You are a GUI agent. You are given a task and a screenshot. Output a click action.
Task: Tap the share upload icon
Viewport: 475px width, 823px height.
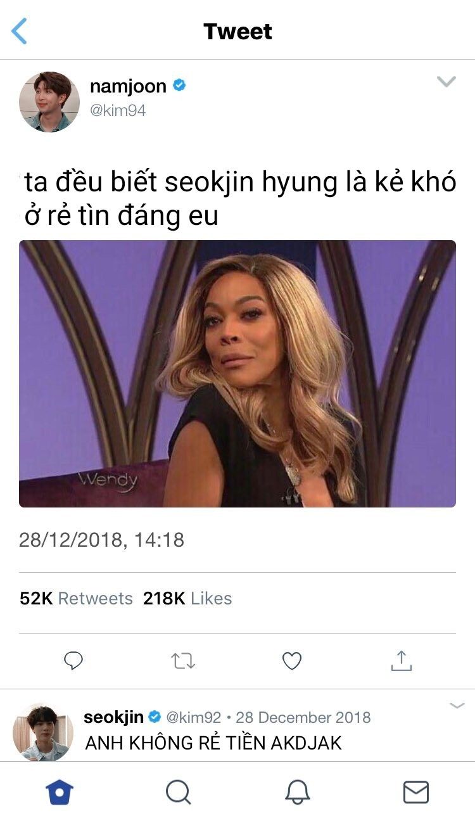(401, 661)
